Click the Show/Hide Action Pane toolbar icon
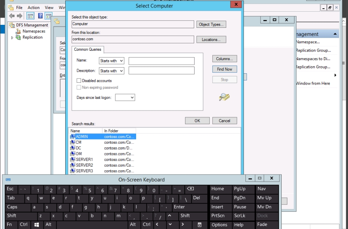The width and height of the screenshot is (348, 229). (x=48, y=16)
